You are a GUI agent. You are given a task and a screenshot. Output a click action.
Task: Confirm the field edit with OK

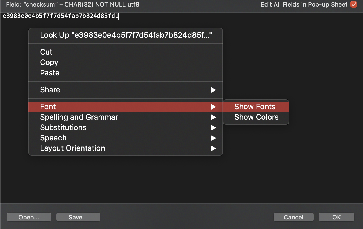(336, 217)
